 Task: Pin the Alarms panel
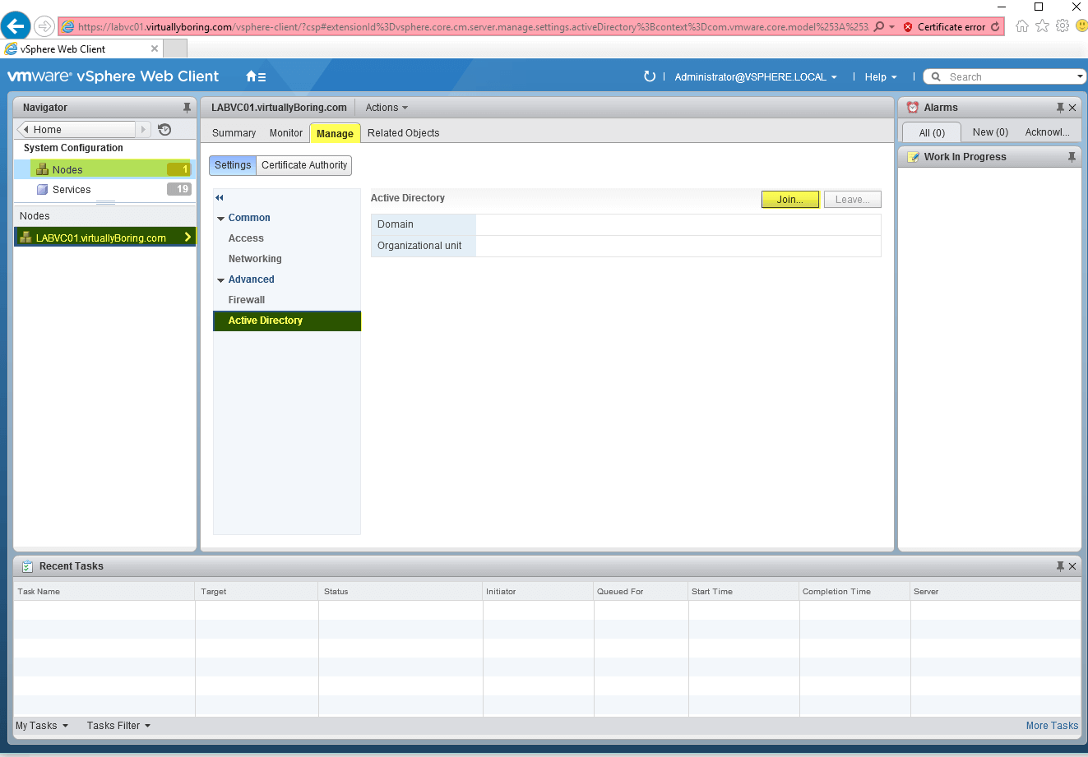tap(1060, 108)
